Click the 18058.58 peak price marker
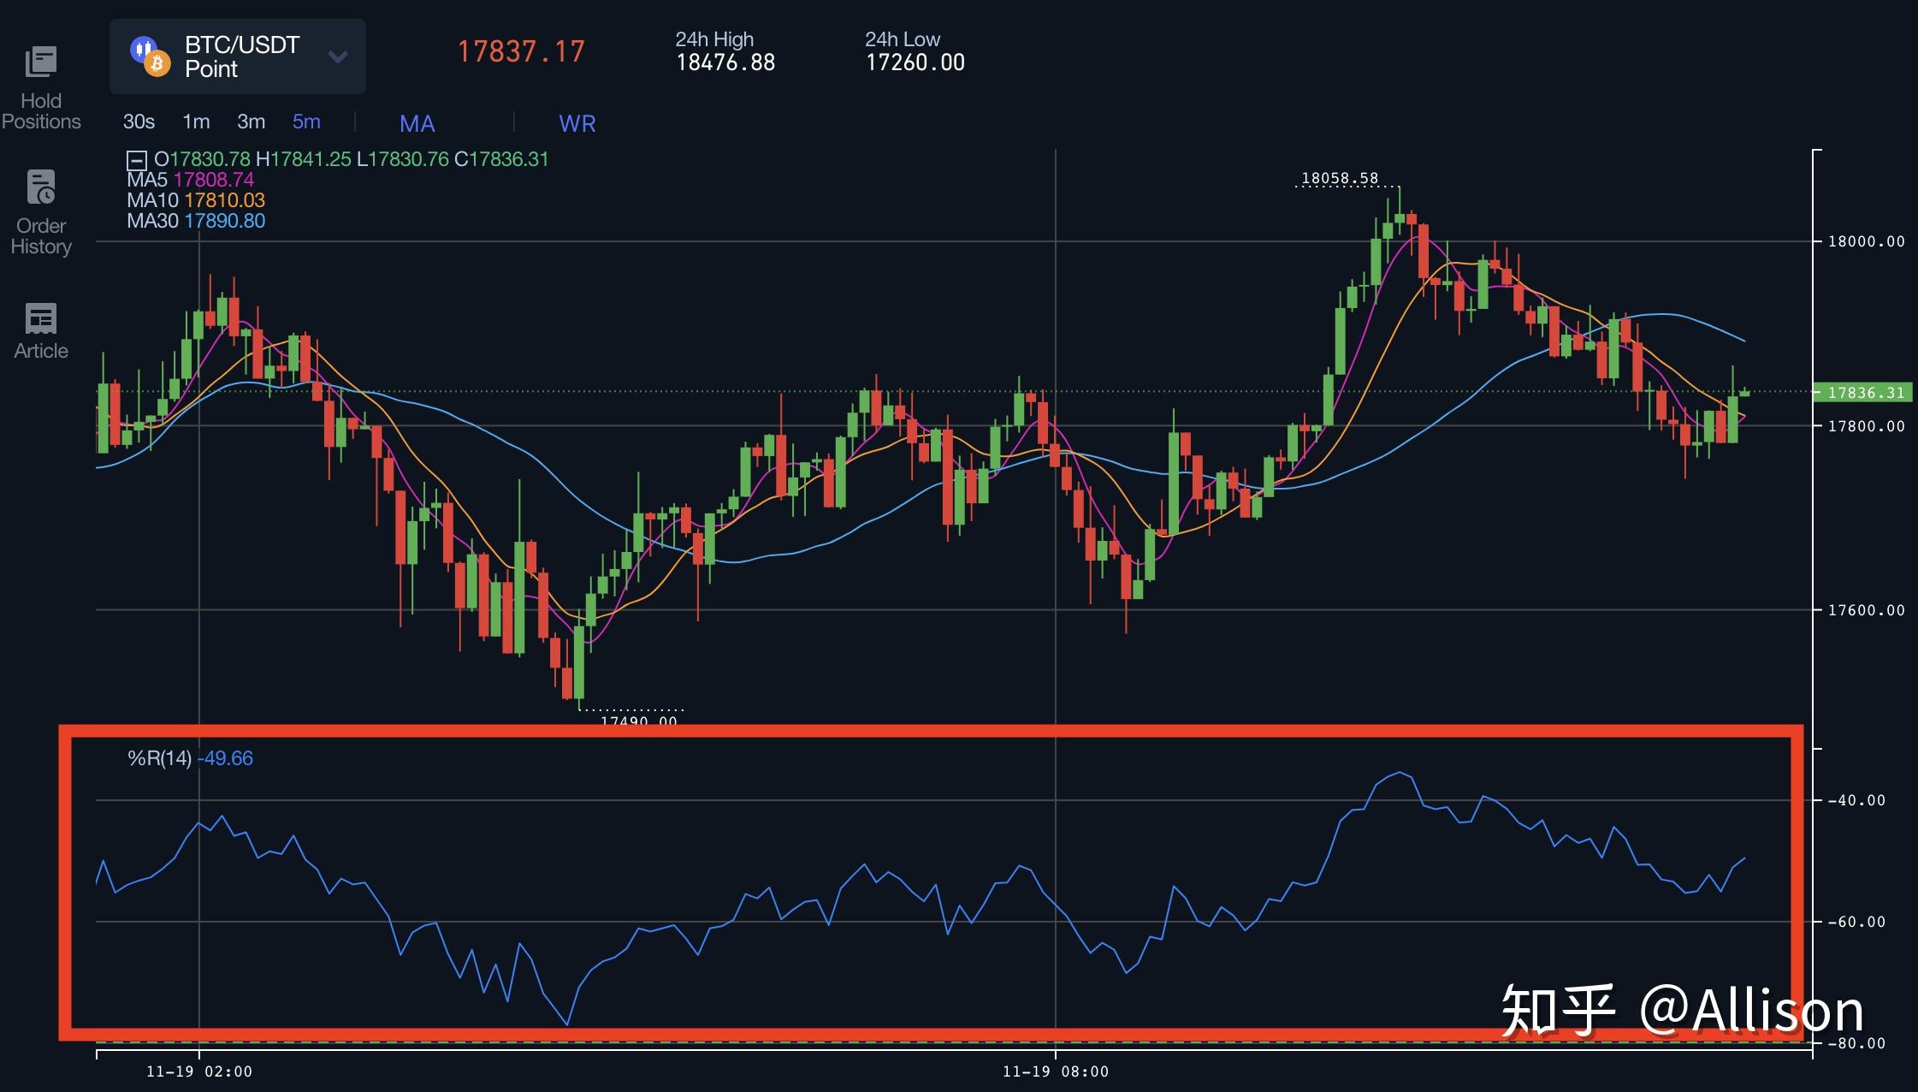The width and height of the screenshot is (1918, 1092). (1340, 177)
